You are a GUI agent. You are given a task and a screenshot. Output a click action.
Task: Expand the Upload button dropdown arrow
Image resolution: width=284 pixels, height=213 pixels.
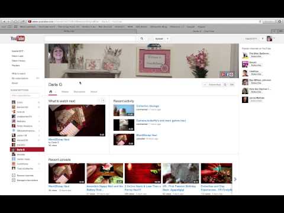click(167, 38)
